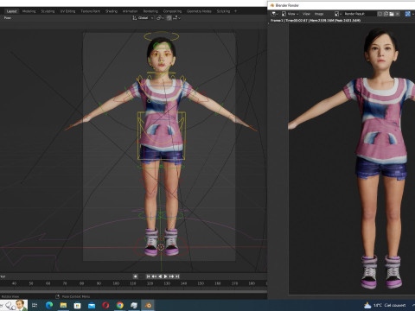Screen dimensions: 415x311
Task: Click open image folder icon in Blender Render window
Action: click(x=392, y=14)
